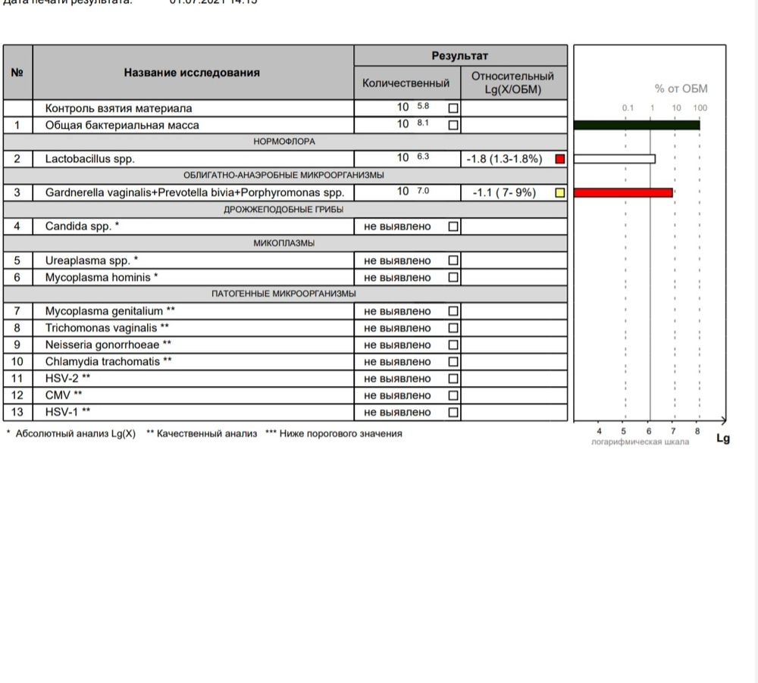758x683 pixels.
Task: Click the Контроль взятия материала row name
Action: [118, 108]
